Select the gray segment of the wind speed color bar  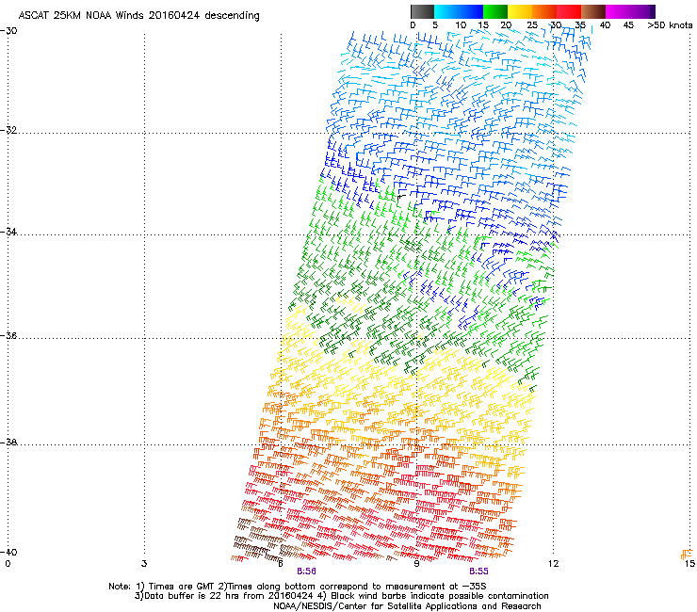pos(422,11)
